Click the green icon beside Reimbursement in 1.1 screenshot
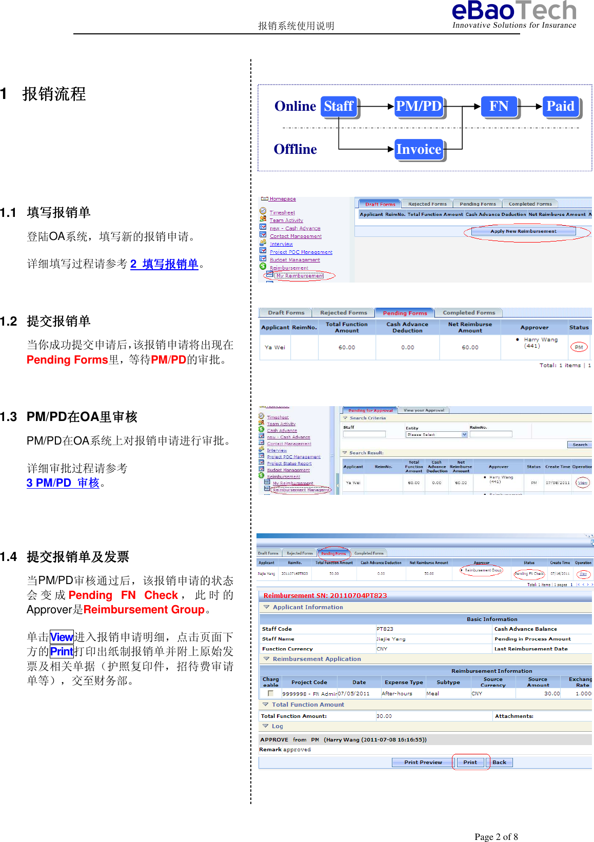 (x=263, y=267)
